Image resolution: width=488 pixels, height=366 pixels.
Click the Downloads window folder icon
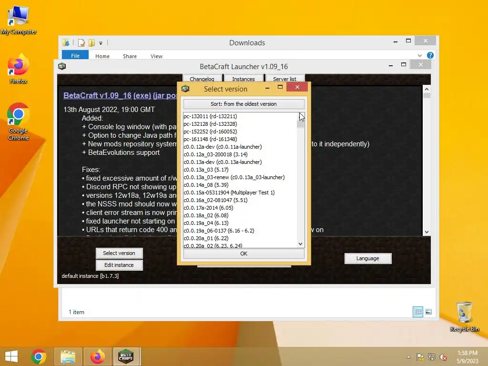[x=66, y=42]
